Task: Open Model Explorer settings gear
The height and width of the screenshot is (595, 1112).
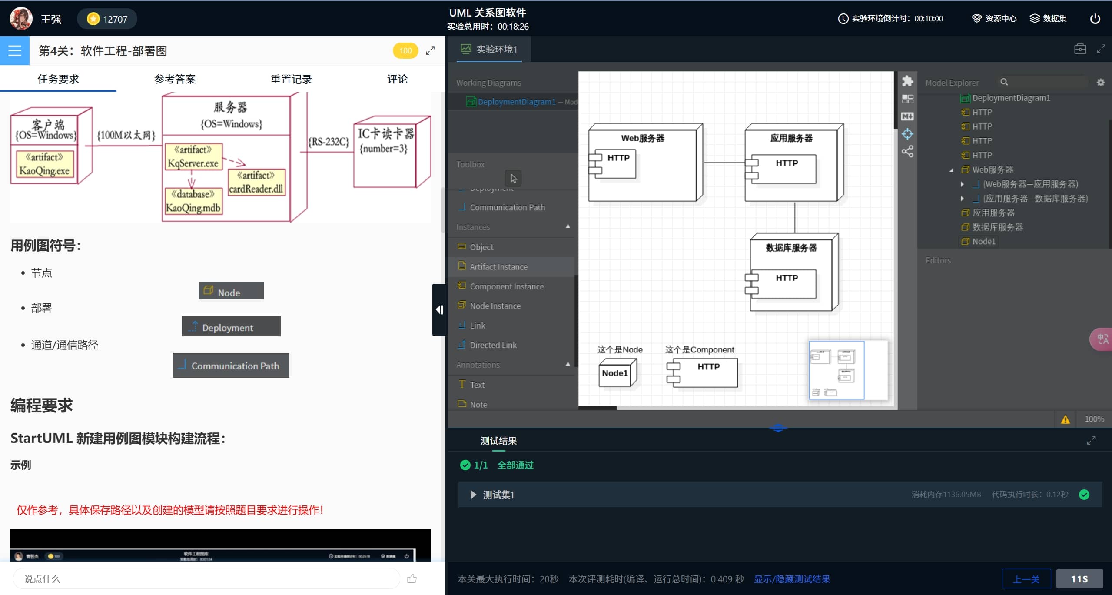Action: [x=1100, y=82]
